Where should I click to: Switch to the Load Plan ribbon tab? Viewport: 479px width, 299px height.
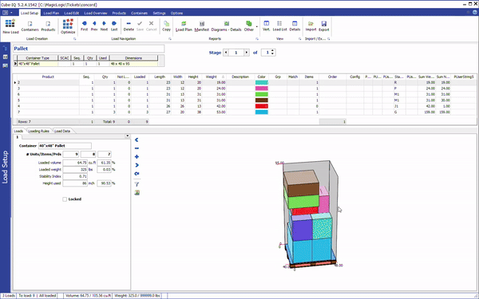click(51, 13)
